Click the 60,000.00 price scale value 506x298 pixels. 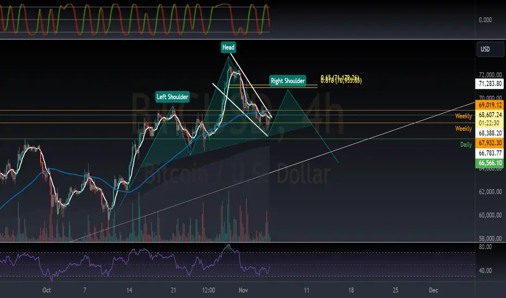pyautogui.click(x=490, y=215)
